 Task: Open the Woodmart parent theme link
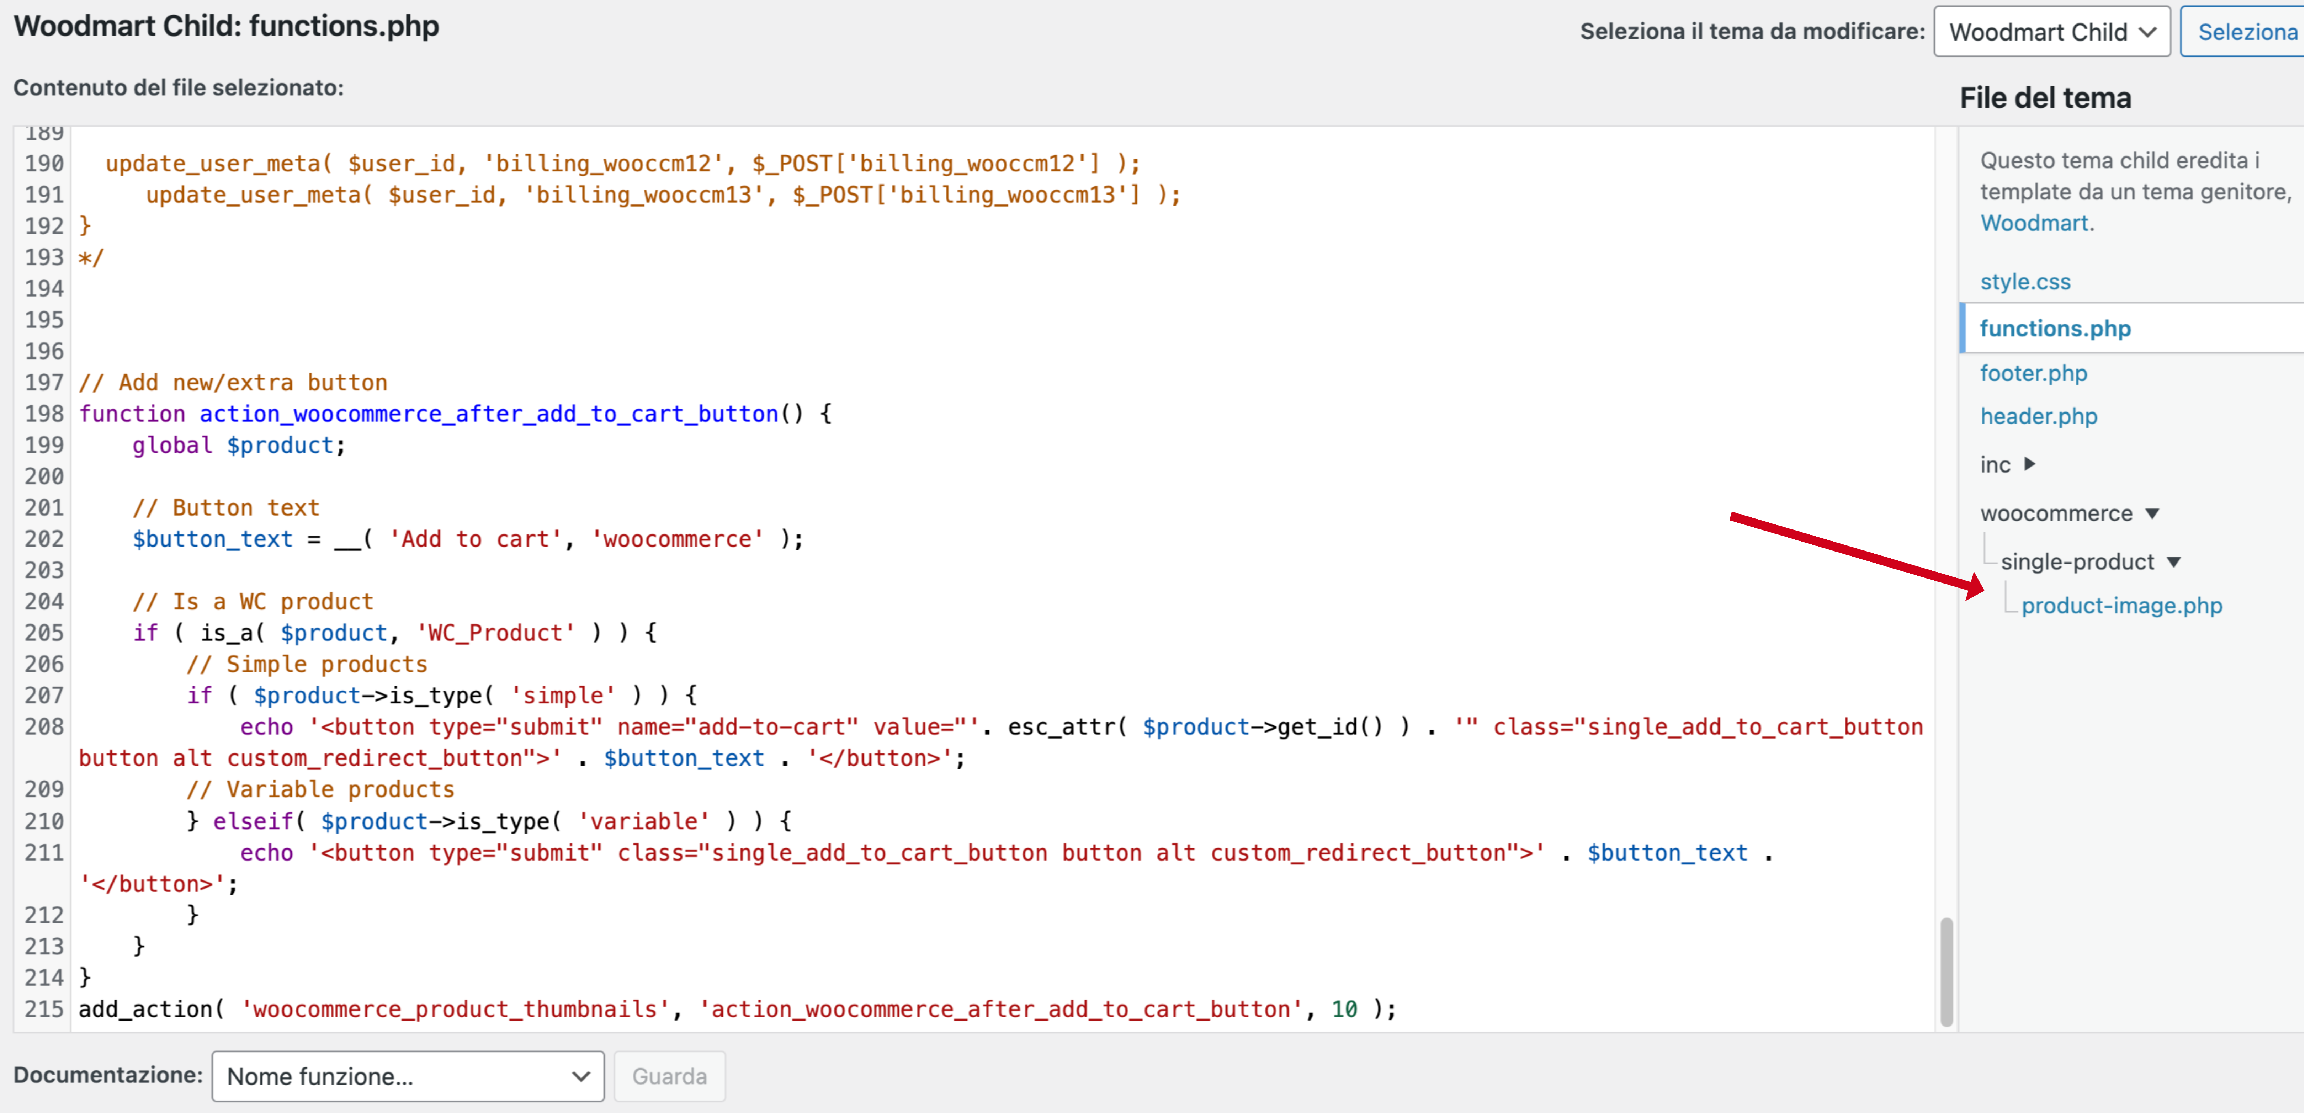(x=2034, y=223)
